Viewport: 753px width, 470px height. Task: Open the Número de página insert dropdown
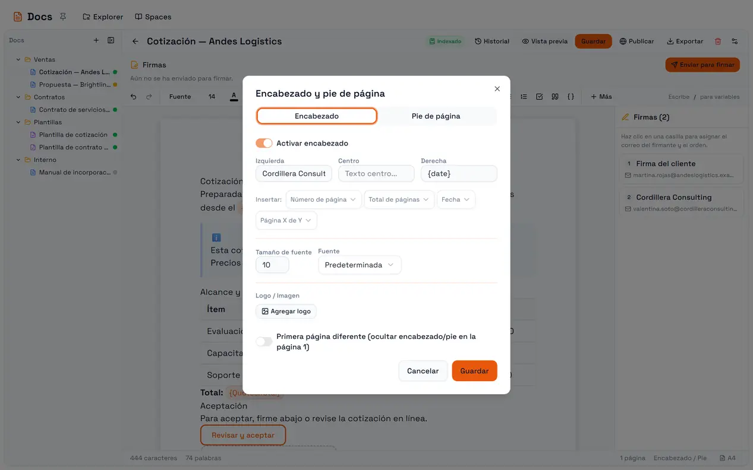(323, 199)
